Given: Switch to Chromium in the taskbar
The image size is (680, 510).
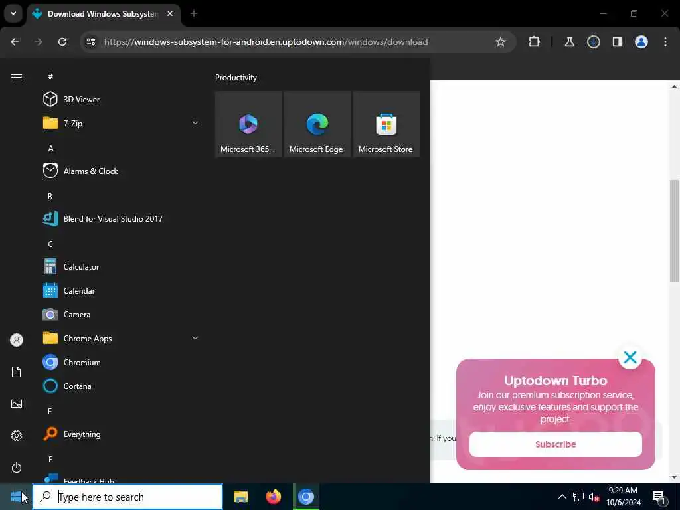Looking at the screenshot, I should (305, 497).
